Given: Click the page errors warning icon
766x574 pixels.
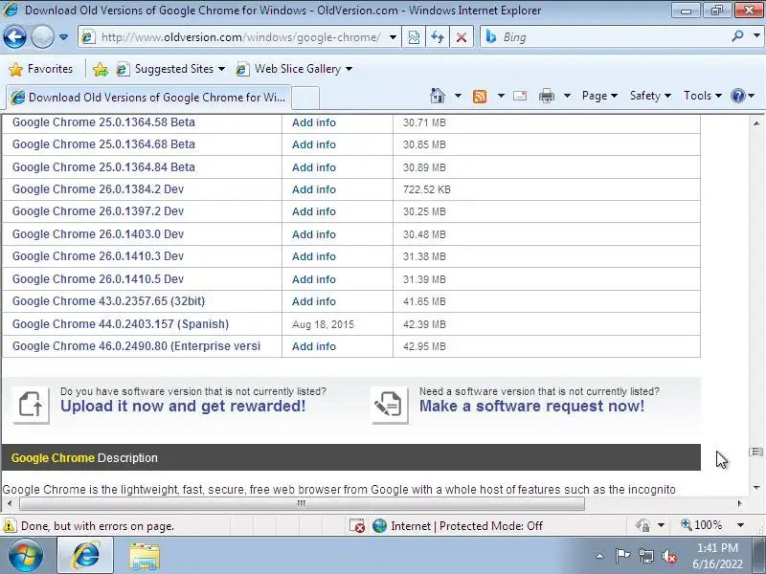Looking at the screenshot, I should 10,525.
